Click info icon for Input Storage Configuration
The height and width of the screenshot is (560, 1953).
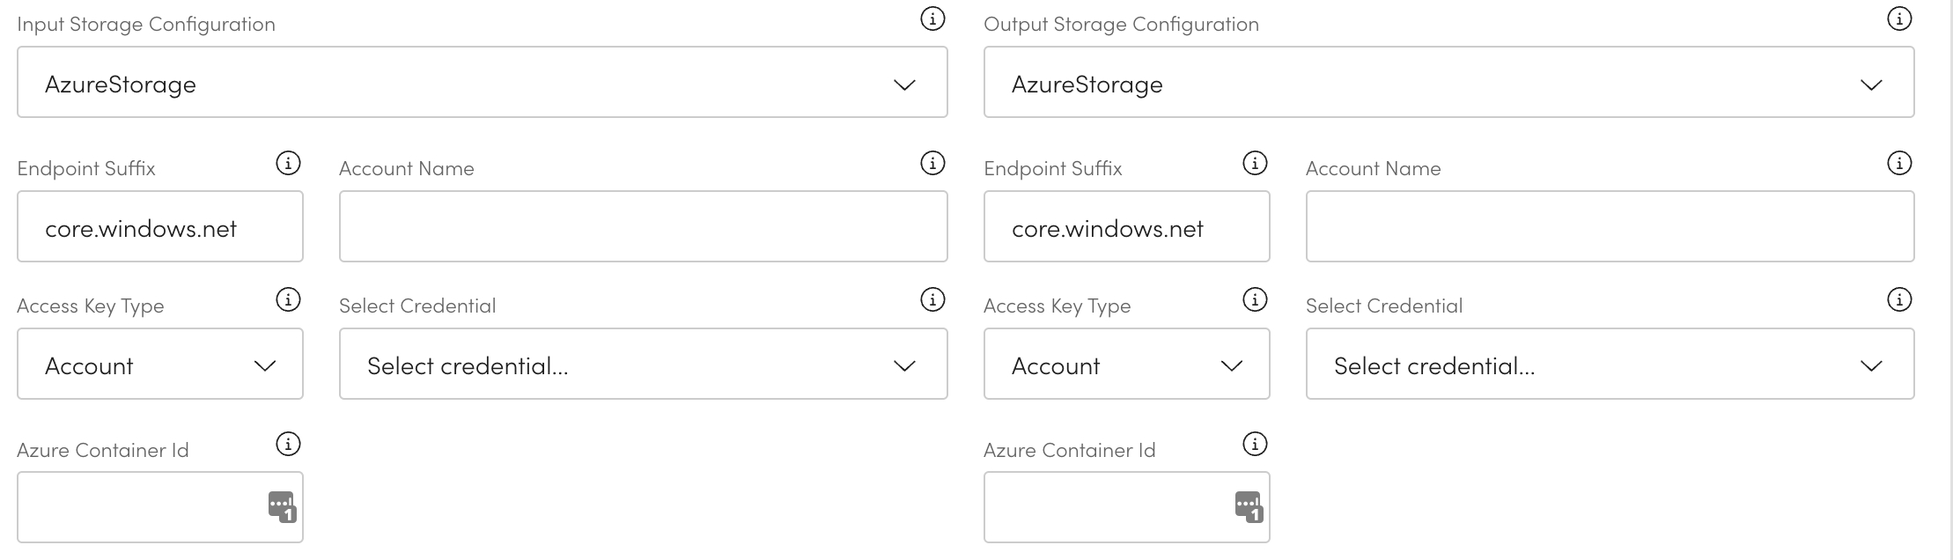tap(932, 18)
